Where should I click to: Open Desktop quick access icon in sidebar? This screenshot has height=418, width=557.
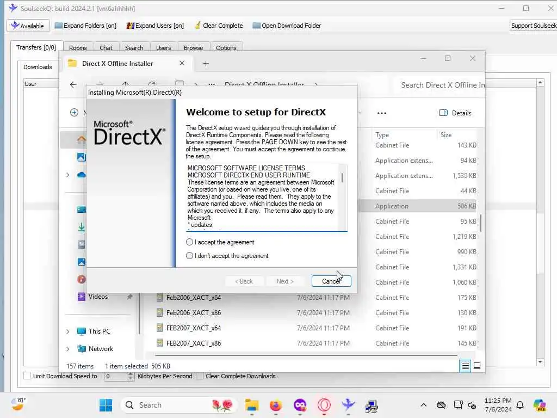(x=82, y=210)
